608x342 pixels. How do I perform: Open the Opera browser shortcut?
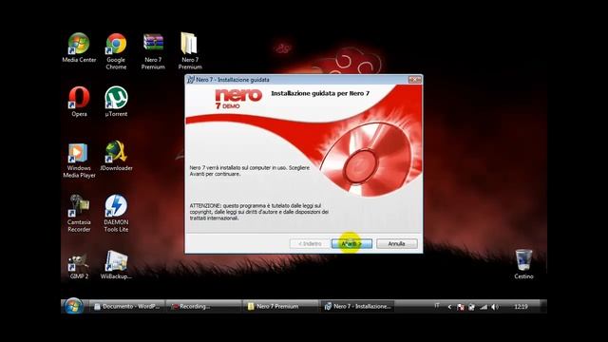pyautogui.click(x=79, y=102)
